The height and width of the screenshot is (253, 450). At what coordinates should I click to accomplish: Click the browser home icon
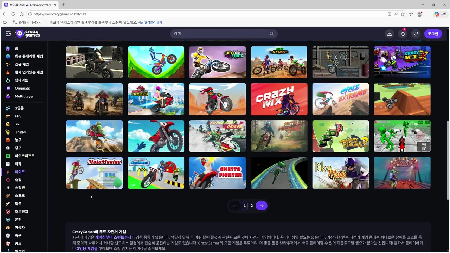(21, 14)
